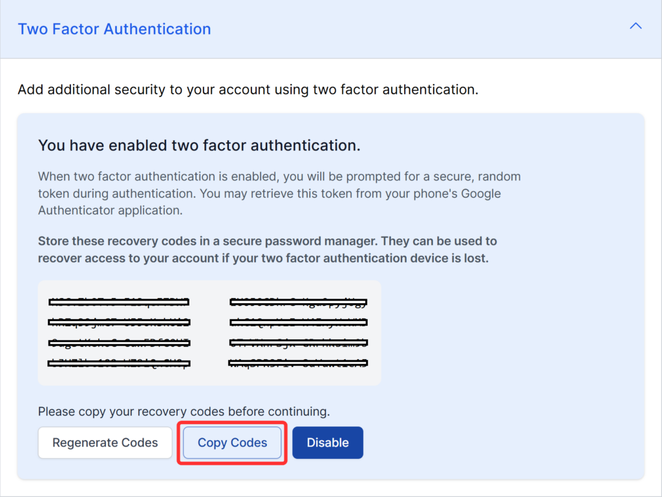
Task: Copy the recovery codes
Action: pos(231,443)
